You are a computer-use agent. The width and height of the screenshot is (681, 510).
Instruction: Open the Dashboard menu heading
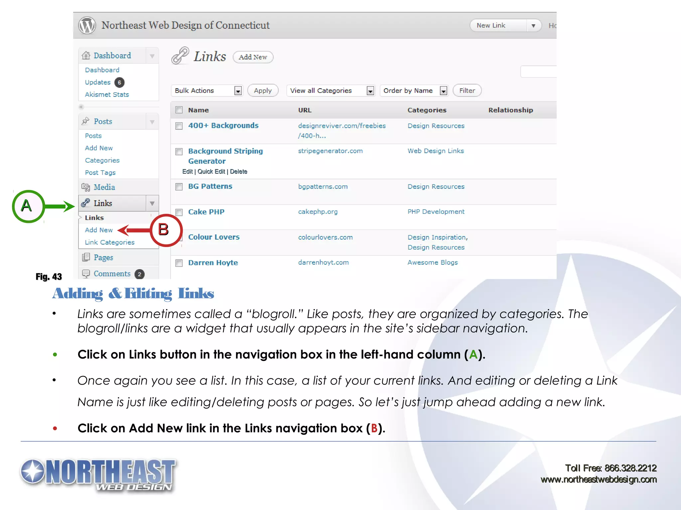click(x=112, y=55)
